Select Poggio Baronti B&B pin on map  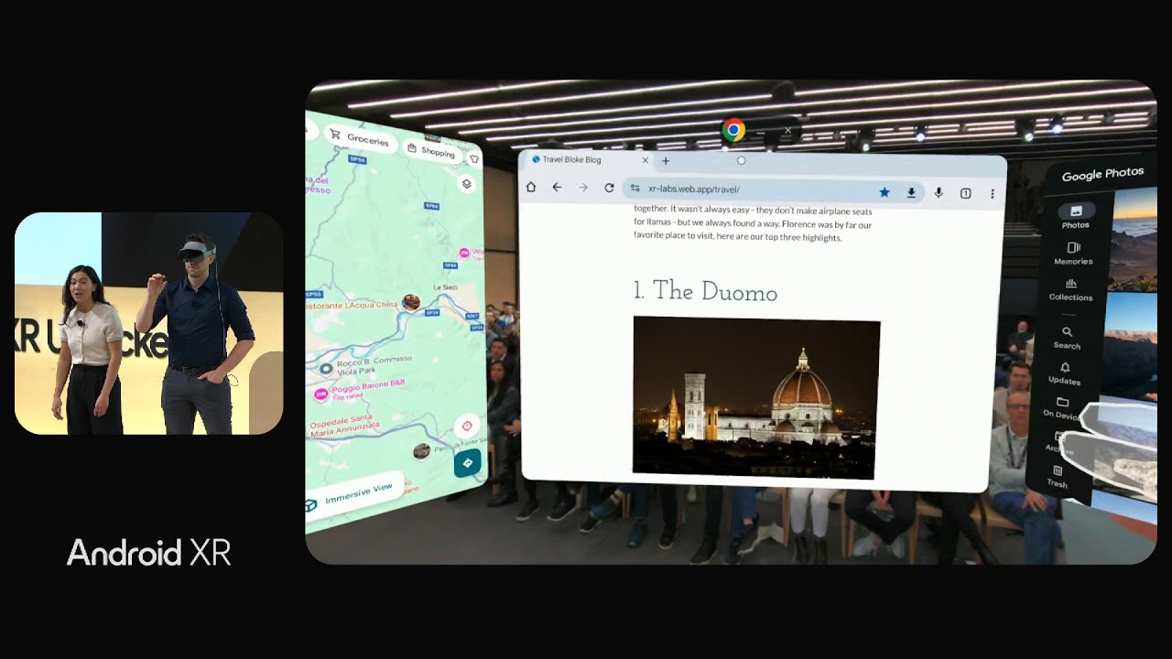point(321,394)
